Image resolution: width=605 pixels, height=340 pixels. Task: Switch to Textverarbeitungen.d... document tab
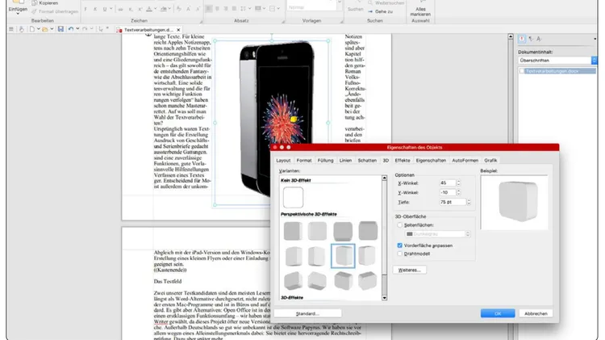coord(147,30)
